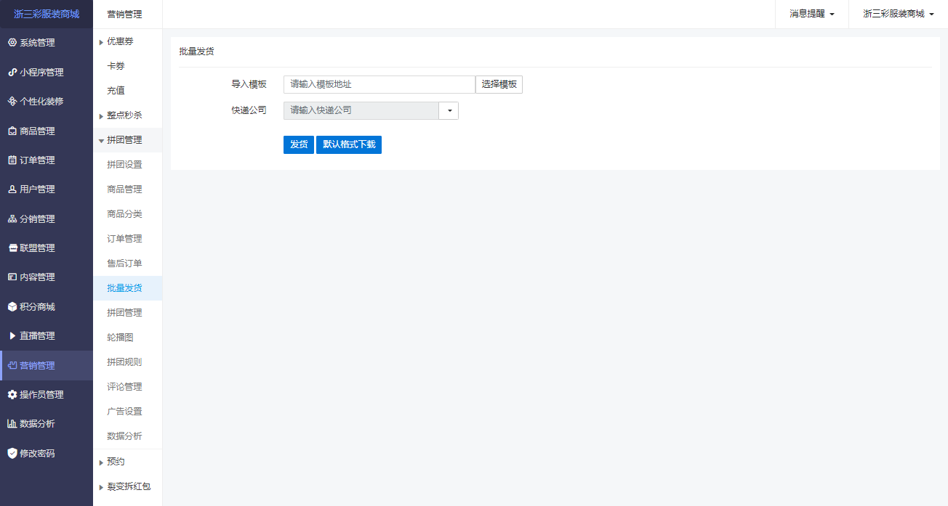This screenshot has height=506, width=948.
Task: Click the bar chart icon beside 数据分析 in the dark sidebar
Action: pos(12,424)
